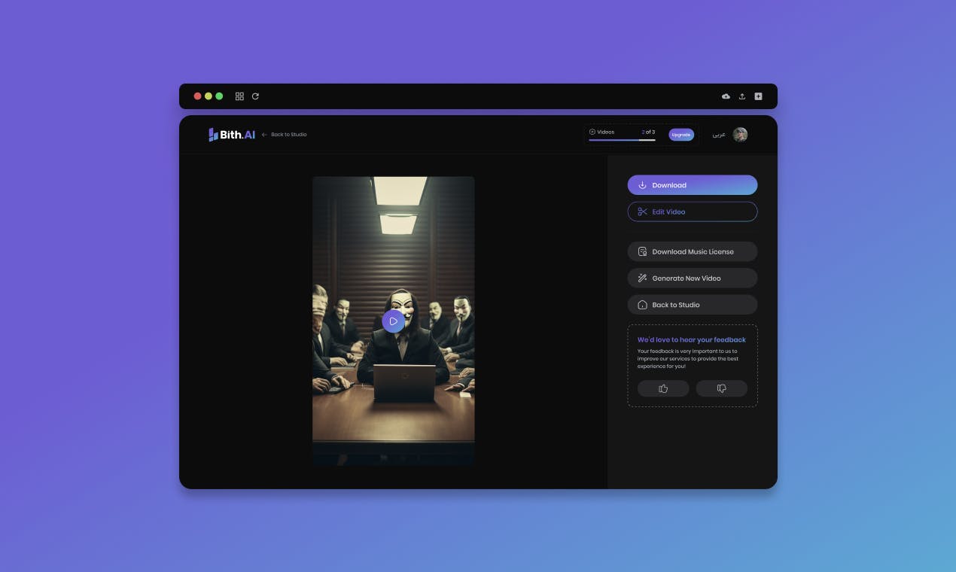This screenshot has width=956, height=572.
Task: Click the refresh icon in the title bar
Action: click(255, 96)
